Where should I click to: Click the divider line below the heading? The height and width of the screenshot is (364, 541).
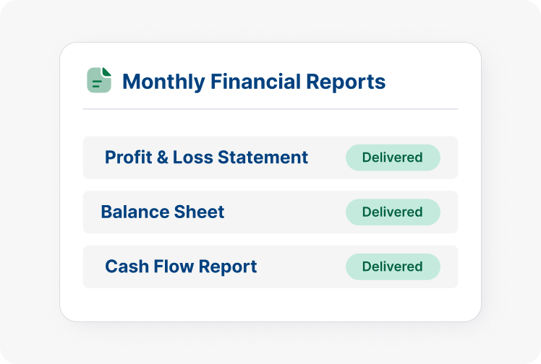tap(270, 109)
